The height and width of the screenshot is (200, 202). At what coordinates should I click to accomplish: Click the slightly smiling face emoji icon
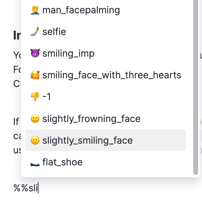(x=35, y=140)
